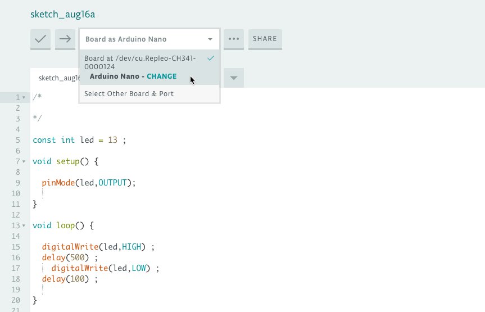Click the digitalWrite(led,HIGH) line

pos(98,247)
